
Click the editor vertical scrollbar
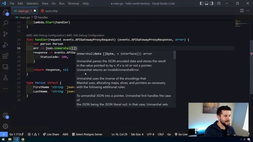[251, 67]
